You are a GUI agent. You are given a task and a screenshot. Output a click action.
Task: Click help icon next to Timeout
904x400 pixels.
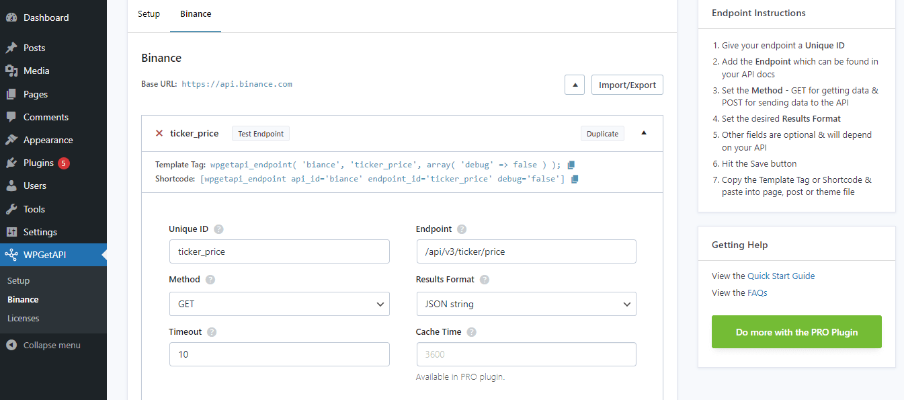tap(212, 332)
